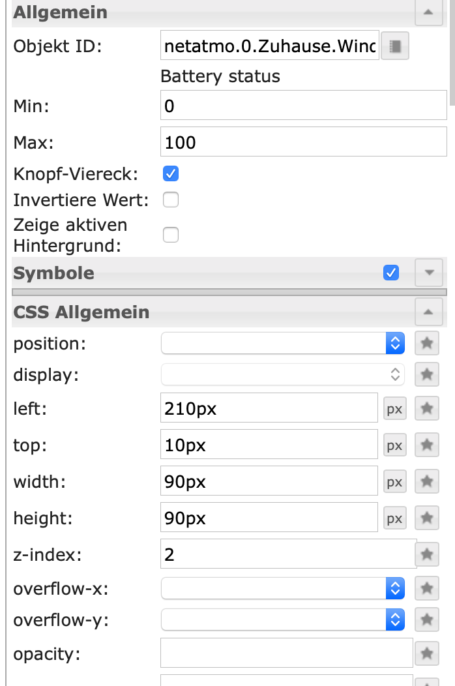Click the star icon next to display

pyautogui.click(x=427, y=374)
